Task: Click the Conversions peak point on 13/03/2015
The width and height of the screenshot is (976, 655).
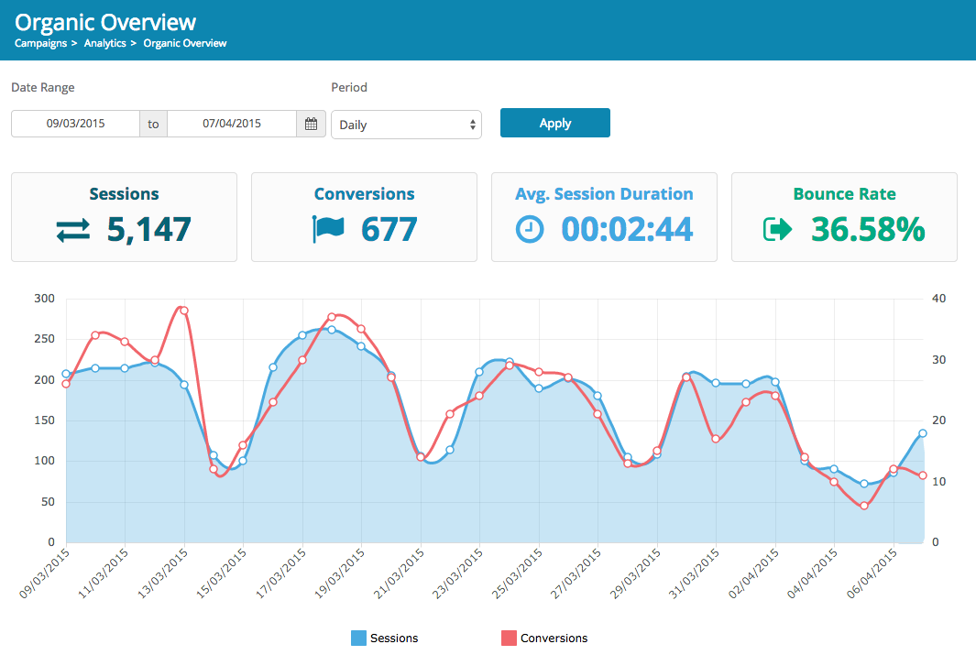Action: click(184, 311)
